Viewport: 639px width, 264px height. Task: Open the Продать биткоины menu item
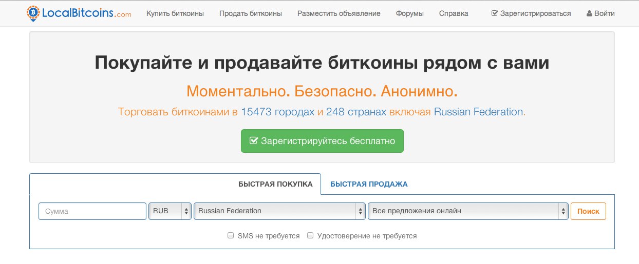click(251, 13)
